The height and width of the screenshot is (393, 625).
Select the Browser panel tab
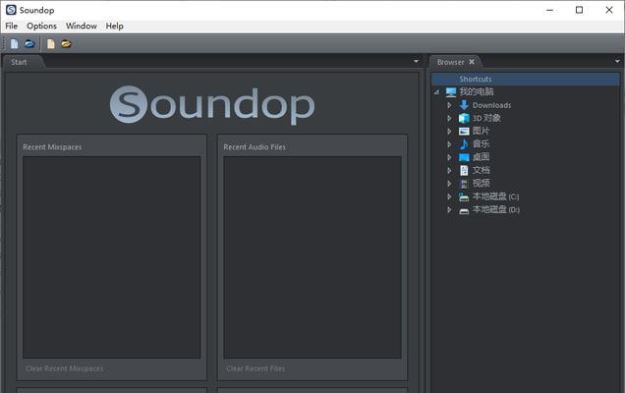(450, 62)
